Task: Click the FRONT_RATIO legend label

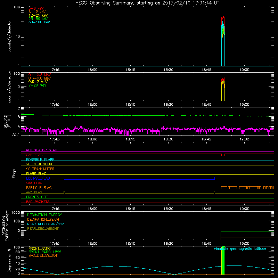Action: tap(40, 248)
